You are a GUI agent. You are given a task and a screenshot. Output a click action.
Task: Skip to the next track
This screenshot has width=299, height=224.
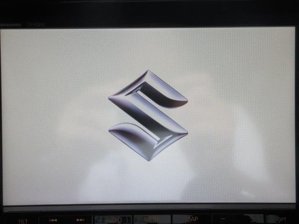[80, 220]
